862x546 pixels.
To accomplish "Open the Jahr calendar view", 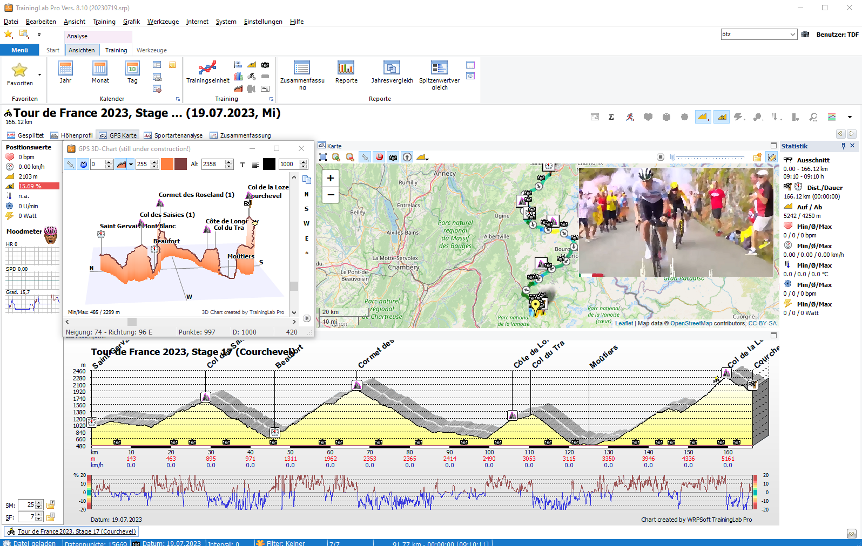I will tap(65, 72).
